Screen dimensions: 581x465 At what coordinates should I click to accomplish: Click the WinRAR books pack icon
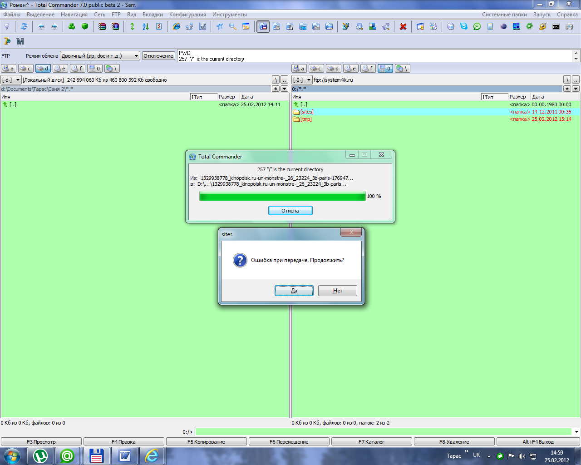click(x=102, y=26)
